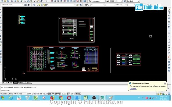Click the Plot printer icon
The image size is (172, 107).
pyautogui.click(x=12, y=1)
